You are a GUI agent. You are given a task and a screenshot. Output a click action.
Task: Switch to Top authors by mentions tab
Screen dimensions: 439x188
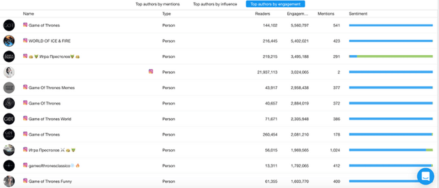pos(158,4)
